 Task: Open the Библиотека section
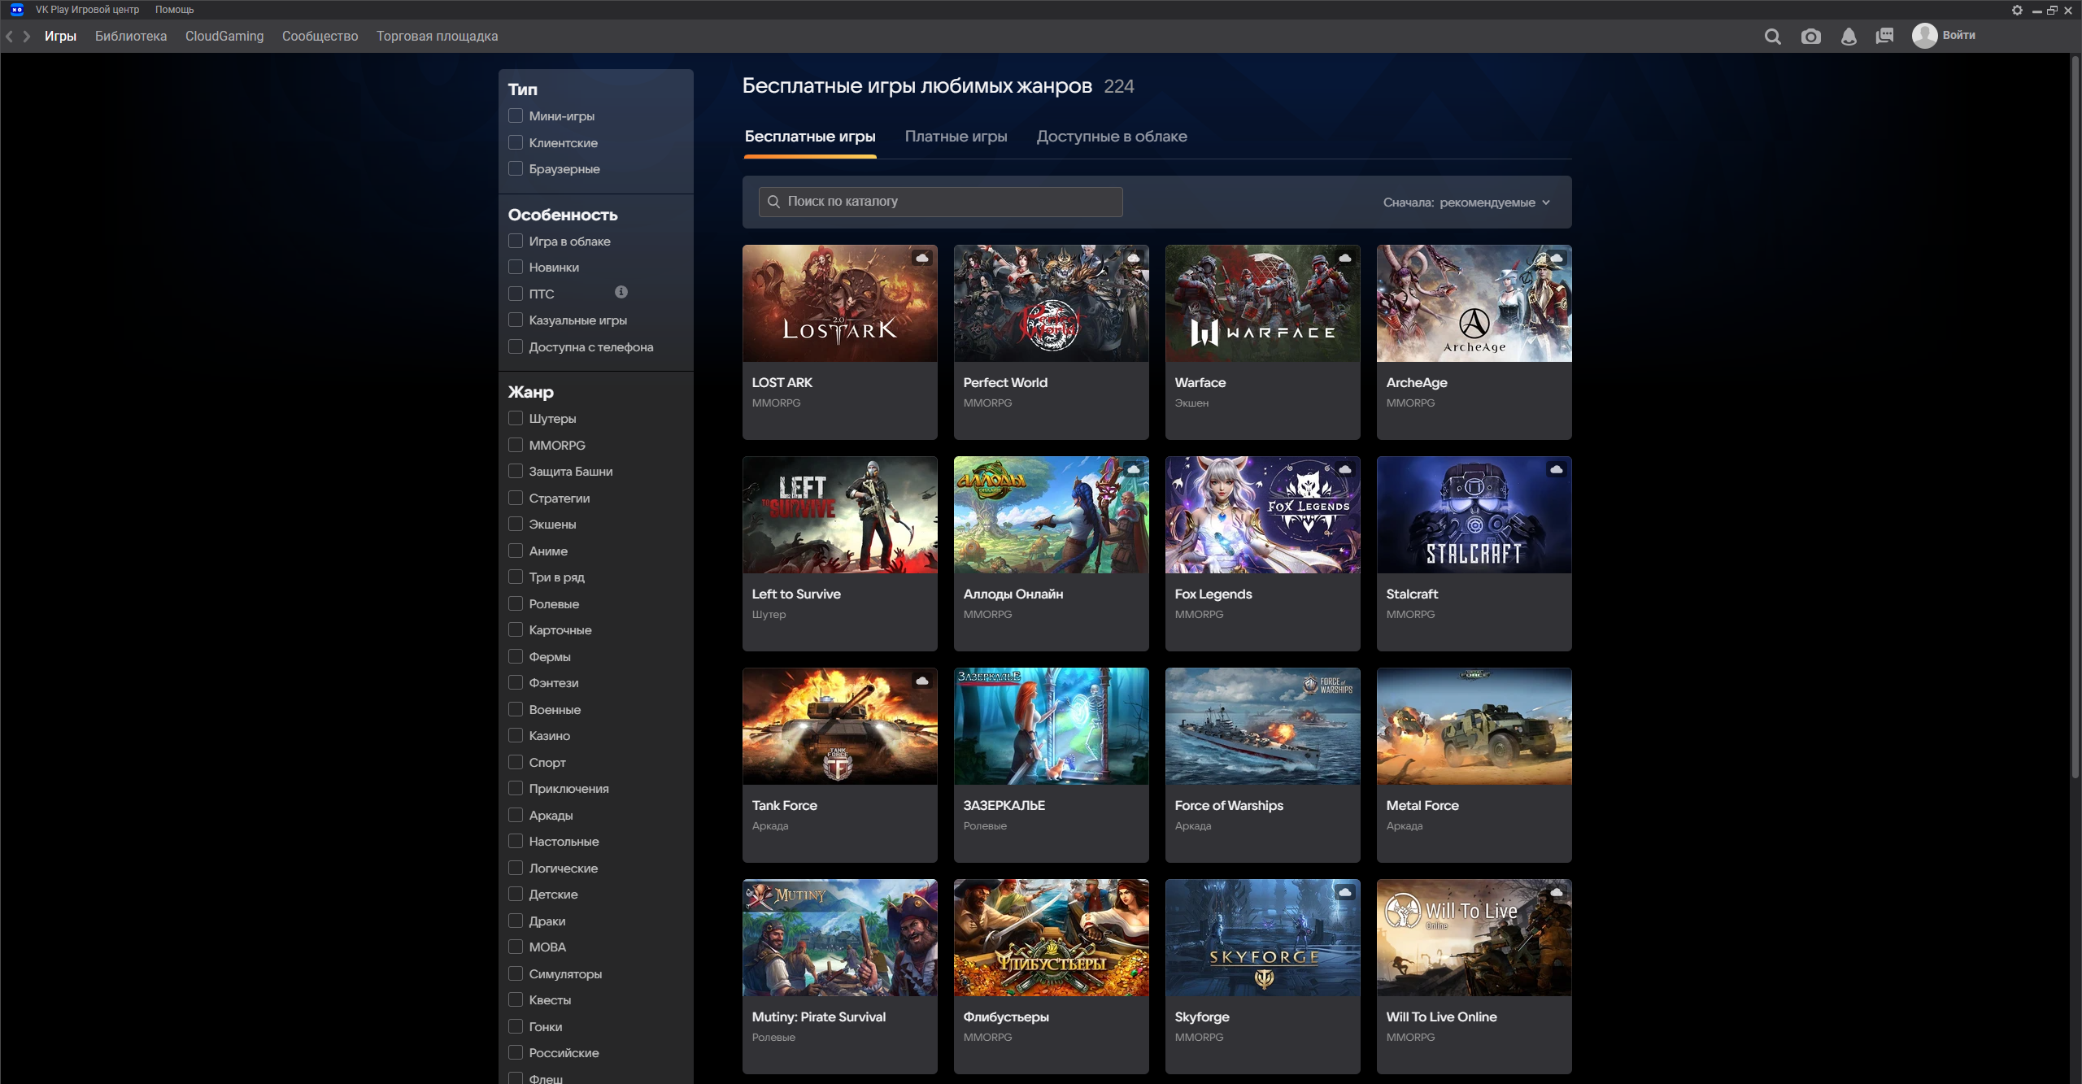131,37
